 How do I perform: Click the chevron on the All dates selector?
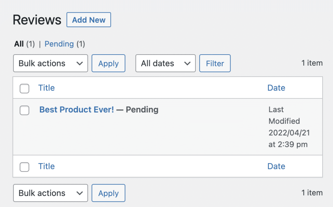(x=188, y=63)
